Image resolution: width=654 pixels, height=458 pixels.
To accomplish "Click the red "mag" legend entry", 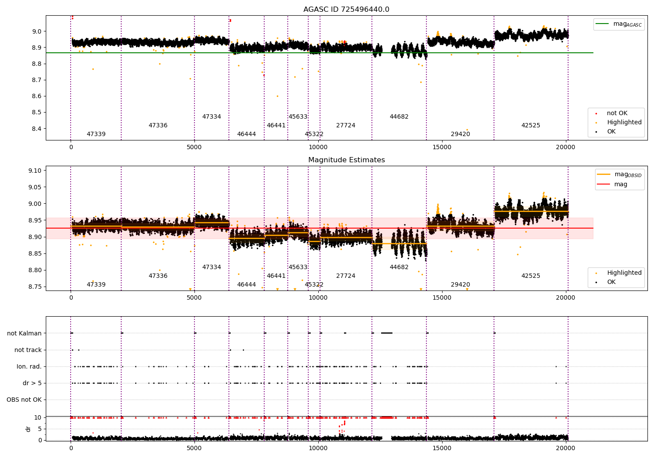I will click(x=613, y=185).
